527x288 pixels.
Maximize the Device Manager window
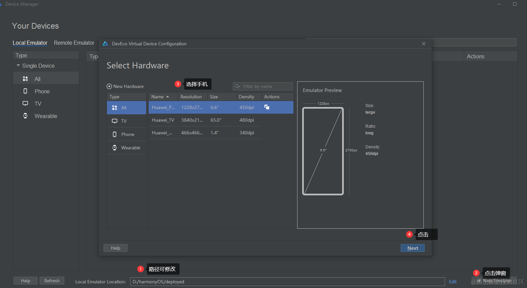coord(515,4)
